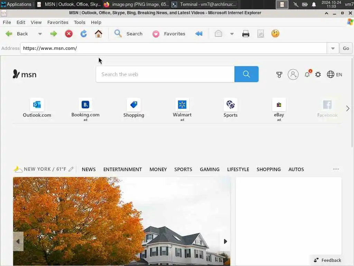Go to the LIFESTYLE section
The width and height of the screenshot is (354, 266).
coord(238,169)
